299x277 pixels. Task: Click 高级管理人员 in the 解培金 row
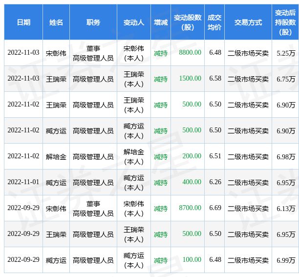[x=93, y=157]
